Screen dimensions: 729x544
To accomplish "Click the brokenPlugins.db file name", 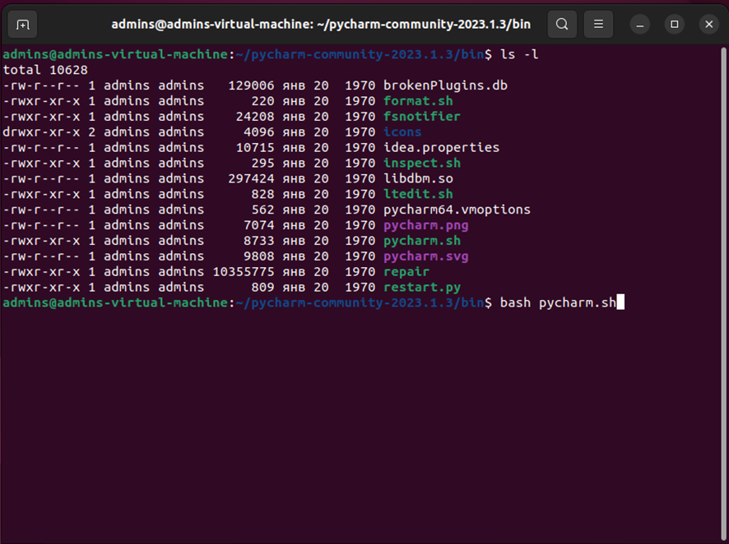I will click(x=445, y=85).
